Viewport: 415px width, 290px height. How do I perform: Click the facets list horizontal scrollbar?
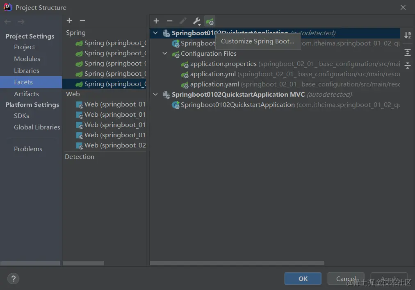pos(83,263)
